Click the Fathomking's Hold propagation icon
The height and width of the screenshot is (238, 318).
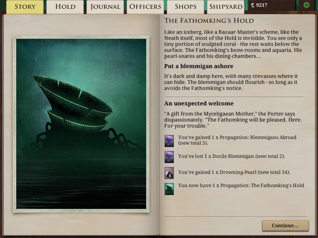pyautogui.click(x=169, y=189)
